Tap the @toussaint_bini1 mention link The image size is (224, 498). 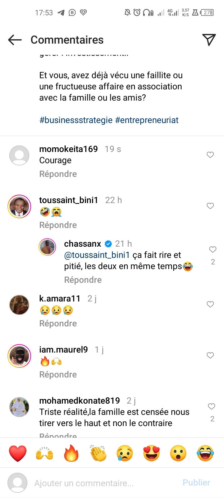point(97,255)
